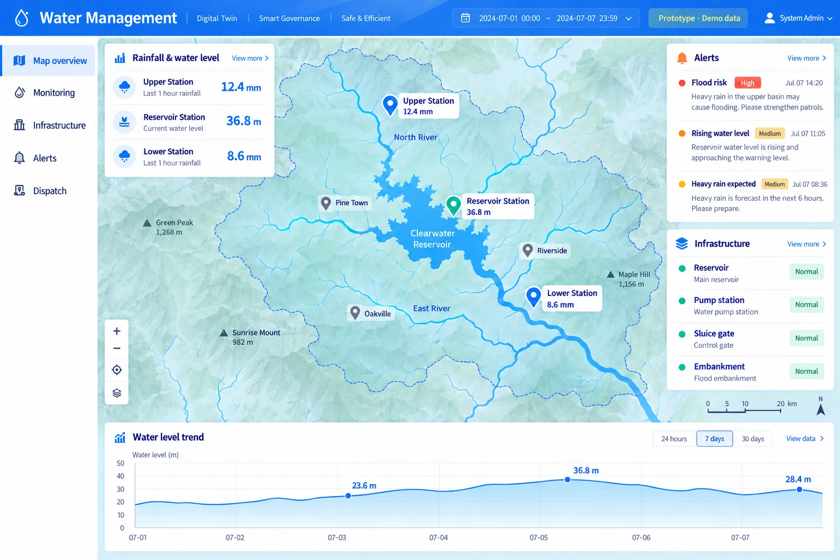Select the 7 days trend range
The image size is (840, 560).
coord(714,439)
